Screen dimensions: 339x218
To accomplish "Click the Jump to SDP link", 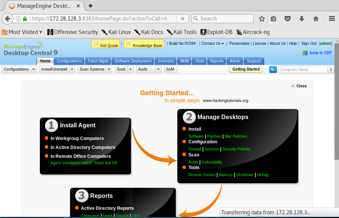I will pos(317,53).
